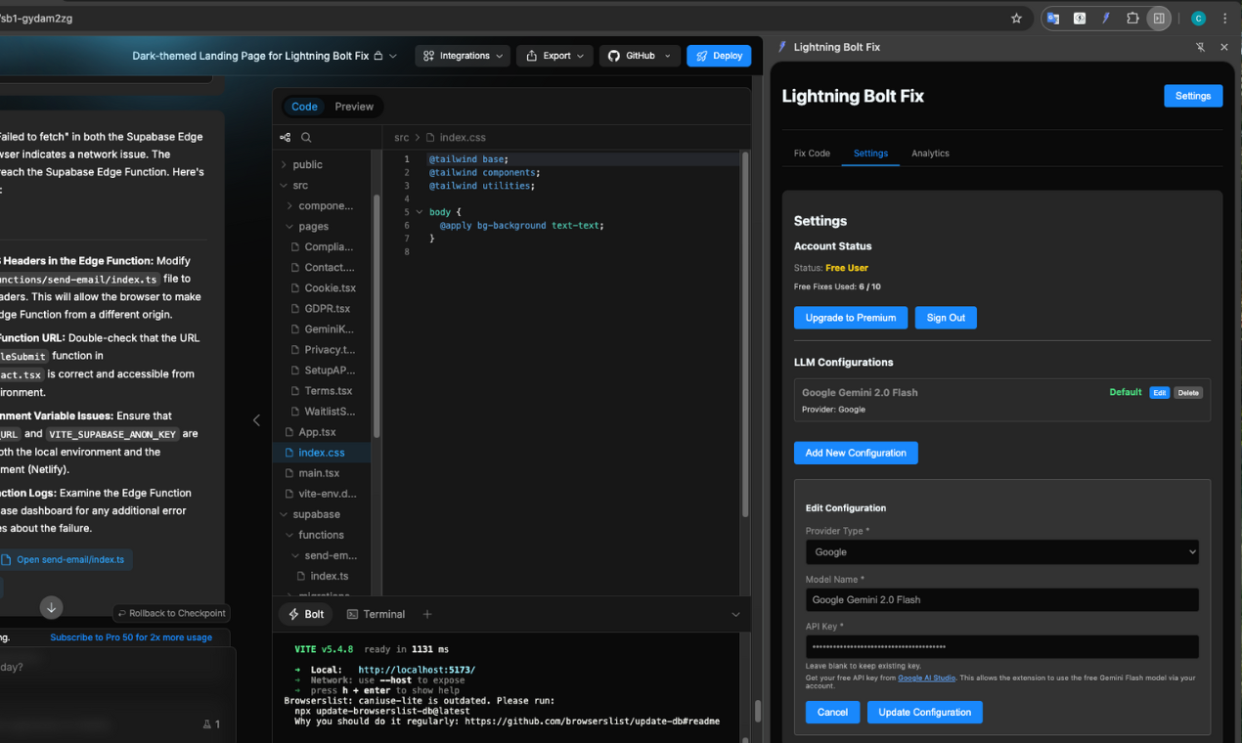Click the Chrome extensions puzzle icon
The image size is (1242, 743).
pos(1131,18)
